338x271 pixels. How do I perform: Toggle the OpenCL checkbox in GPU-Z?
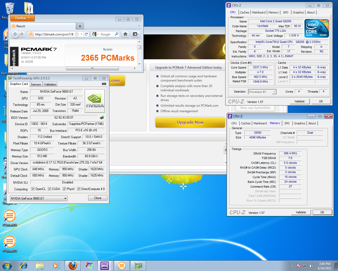[x=33, y=189]
